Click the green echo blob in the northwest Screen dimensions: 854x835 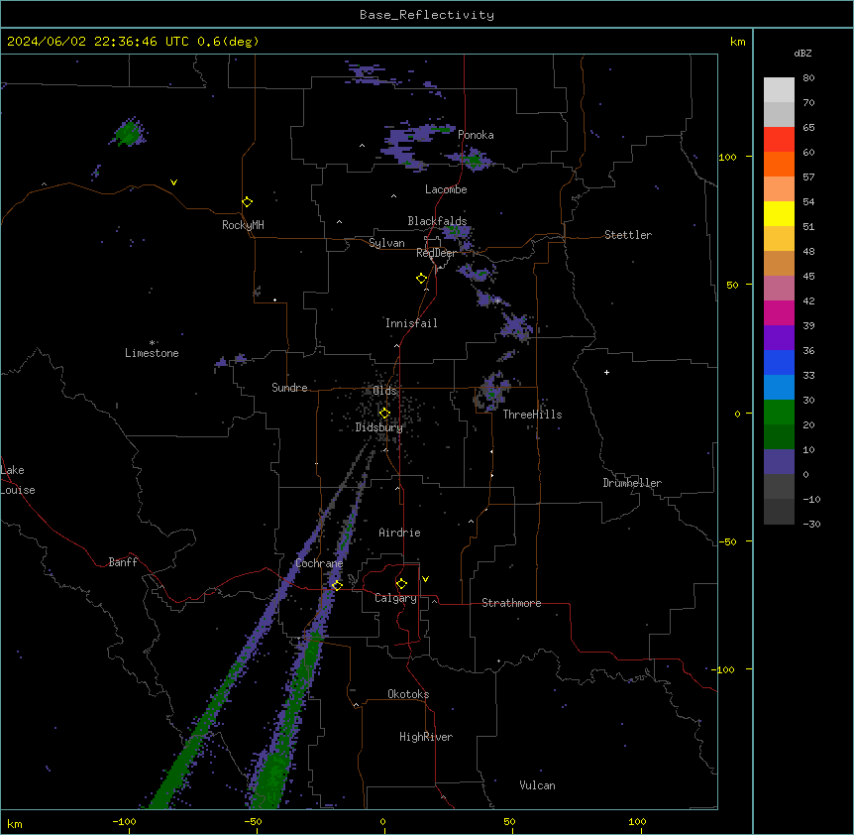tap(129, 133)
